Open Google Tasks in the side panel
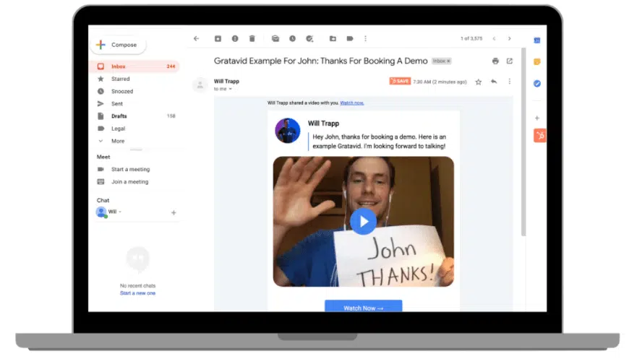Screen dimensions: 629x359 click(536, 83)
